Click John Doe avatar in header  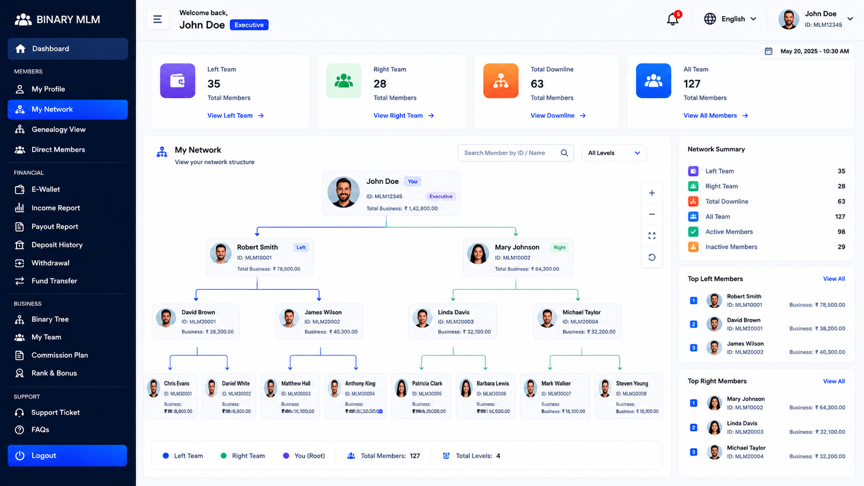(x=789, y=19)
